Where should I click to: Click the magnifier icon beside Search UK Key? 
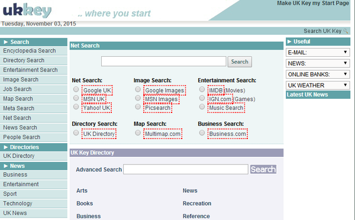point(346,31)
